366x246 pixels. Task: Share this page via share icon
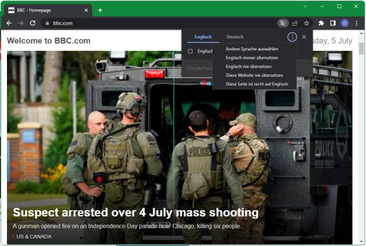(x=295, y=23)
